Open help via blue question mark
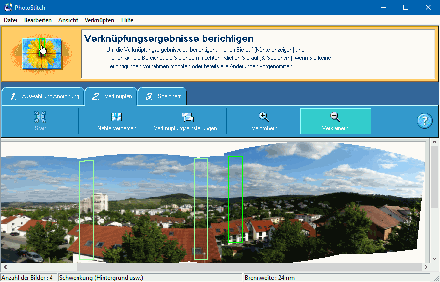Screen dimensions: 440x282 pos(424,121)
